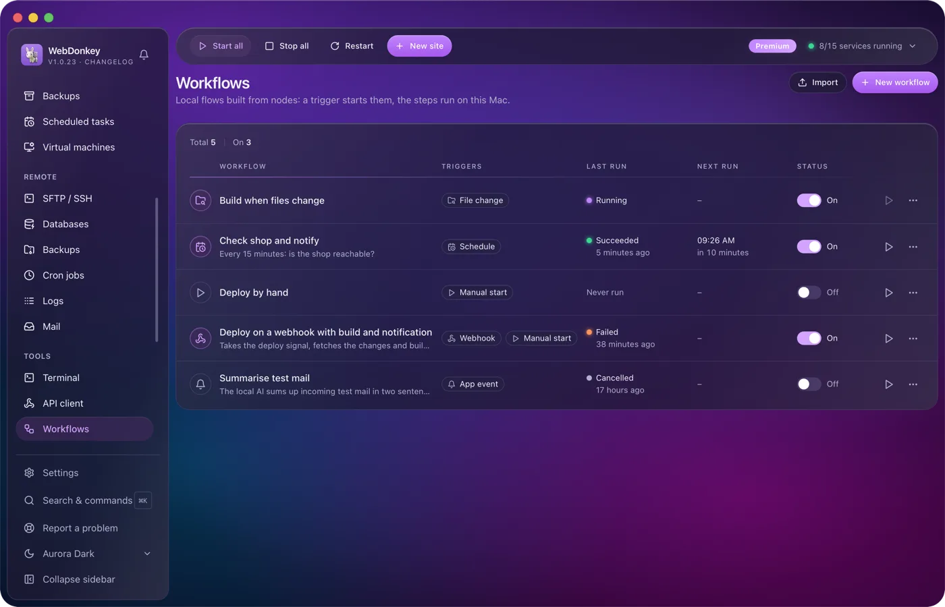Click the play icon of Deploy by hand row

point(200,293)
